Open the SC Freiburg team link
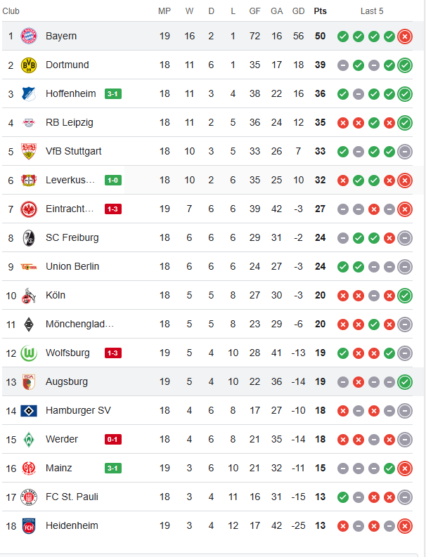426x557 pixels. pos(72,237)
